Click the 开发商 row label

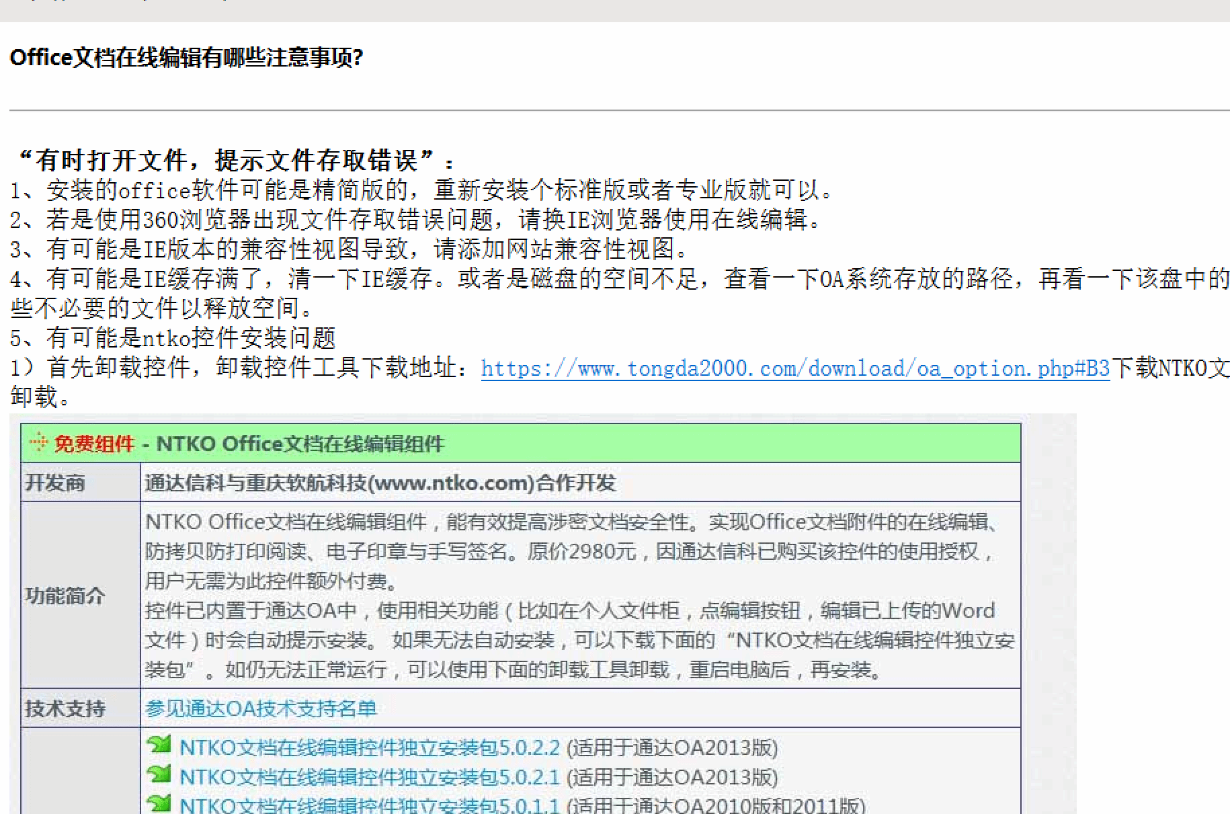(x=55, y=483)
